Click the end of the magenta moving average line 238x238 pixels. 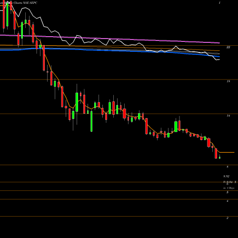click(x=219, y=43)
